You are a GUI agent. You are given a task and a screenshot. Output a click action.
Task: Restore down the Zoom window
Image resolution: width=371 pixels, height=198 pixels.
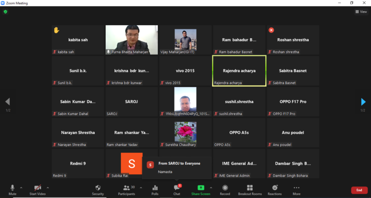click(x=352, y=3)
